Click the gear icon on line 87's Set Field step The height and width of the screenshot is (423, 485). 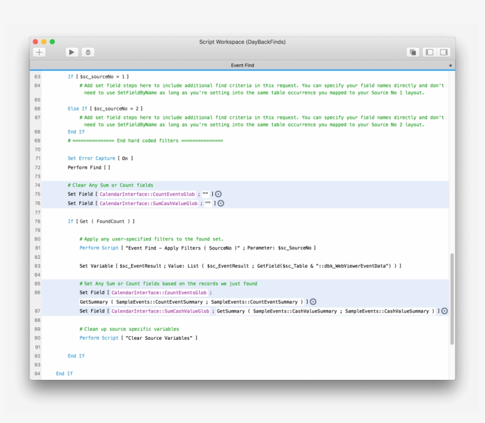pos(444,310)
